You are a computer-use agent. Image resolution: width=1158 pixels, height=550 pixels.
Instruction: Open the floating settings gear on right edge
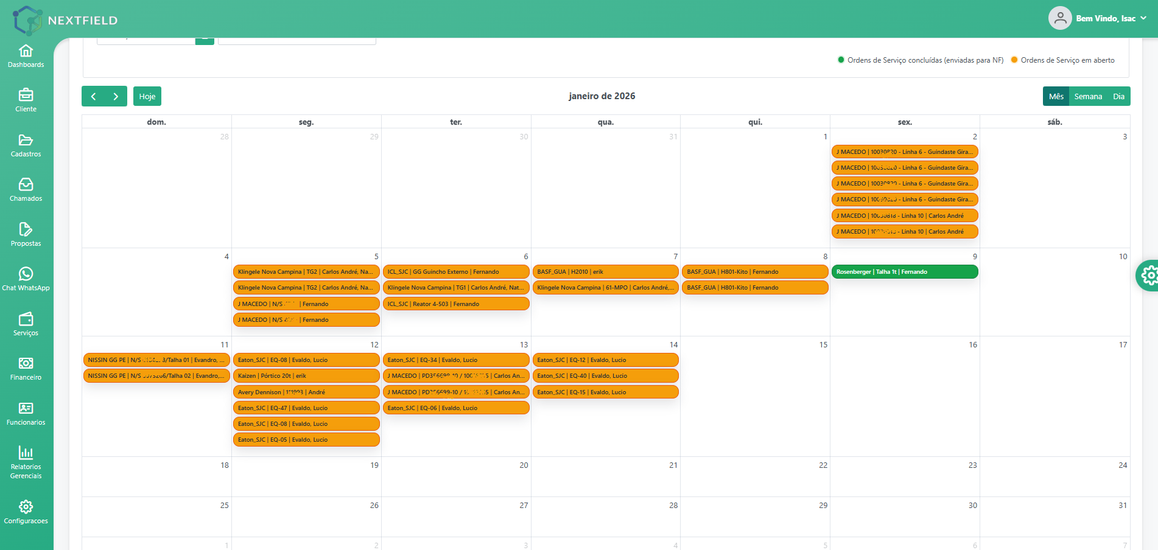click(1148, 276)
